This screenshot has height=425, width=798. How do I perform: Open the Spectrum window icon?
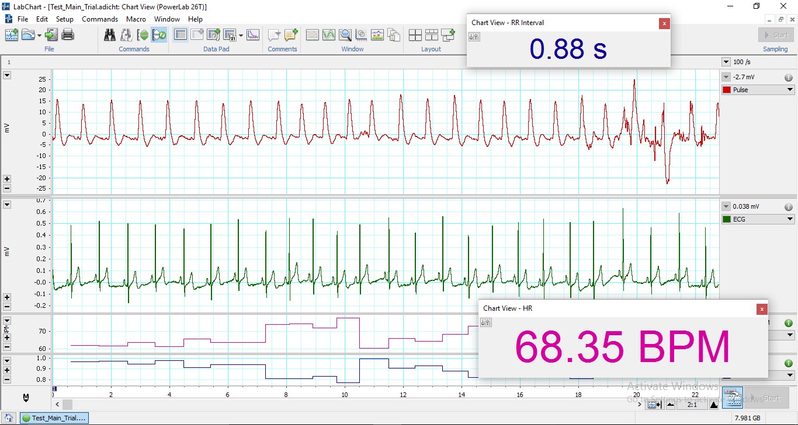point(377,35)
